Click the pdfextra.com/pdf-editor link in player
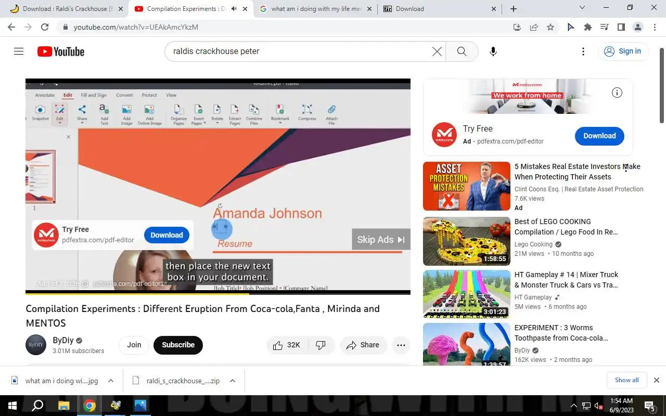666x416 pixels. (130, 284)
